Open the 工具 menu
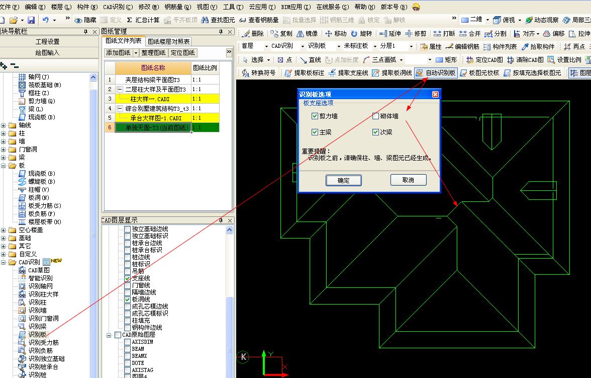The width and height of the screenshot is (591, 378). [x=233, y=7]
